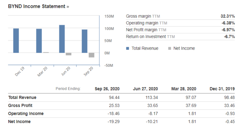240x132 pixels.
Task: Click the 0M axis label
Action: pyautogui.click(x=107, y=53)
